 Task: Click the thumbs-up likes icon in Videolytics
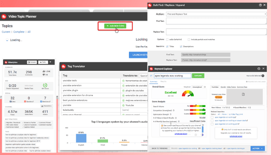(43, 71)
